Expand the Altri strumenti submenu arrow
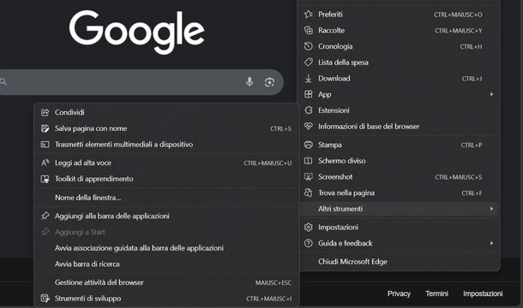Viewport: 523px width, 308px height. coord(491,209)
